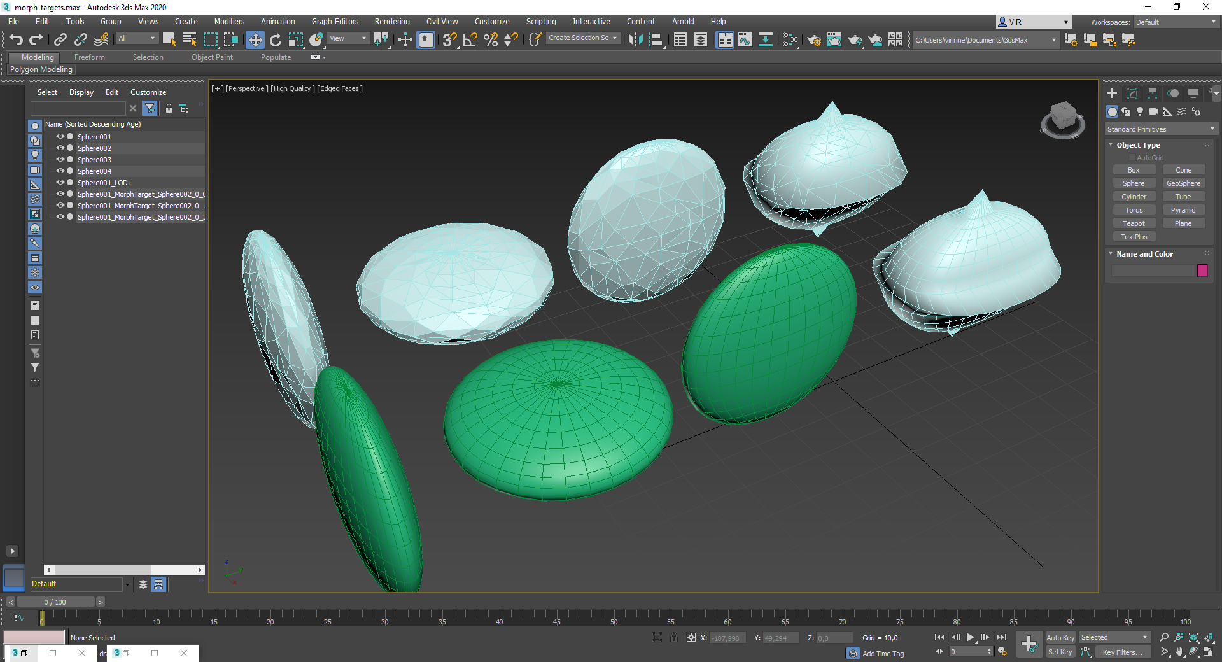Open the Rendering menu
Image resolution: width=1222 pixels, height=662 pixels.
[x=391, y=21]
